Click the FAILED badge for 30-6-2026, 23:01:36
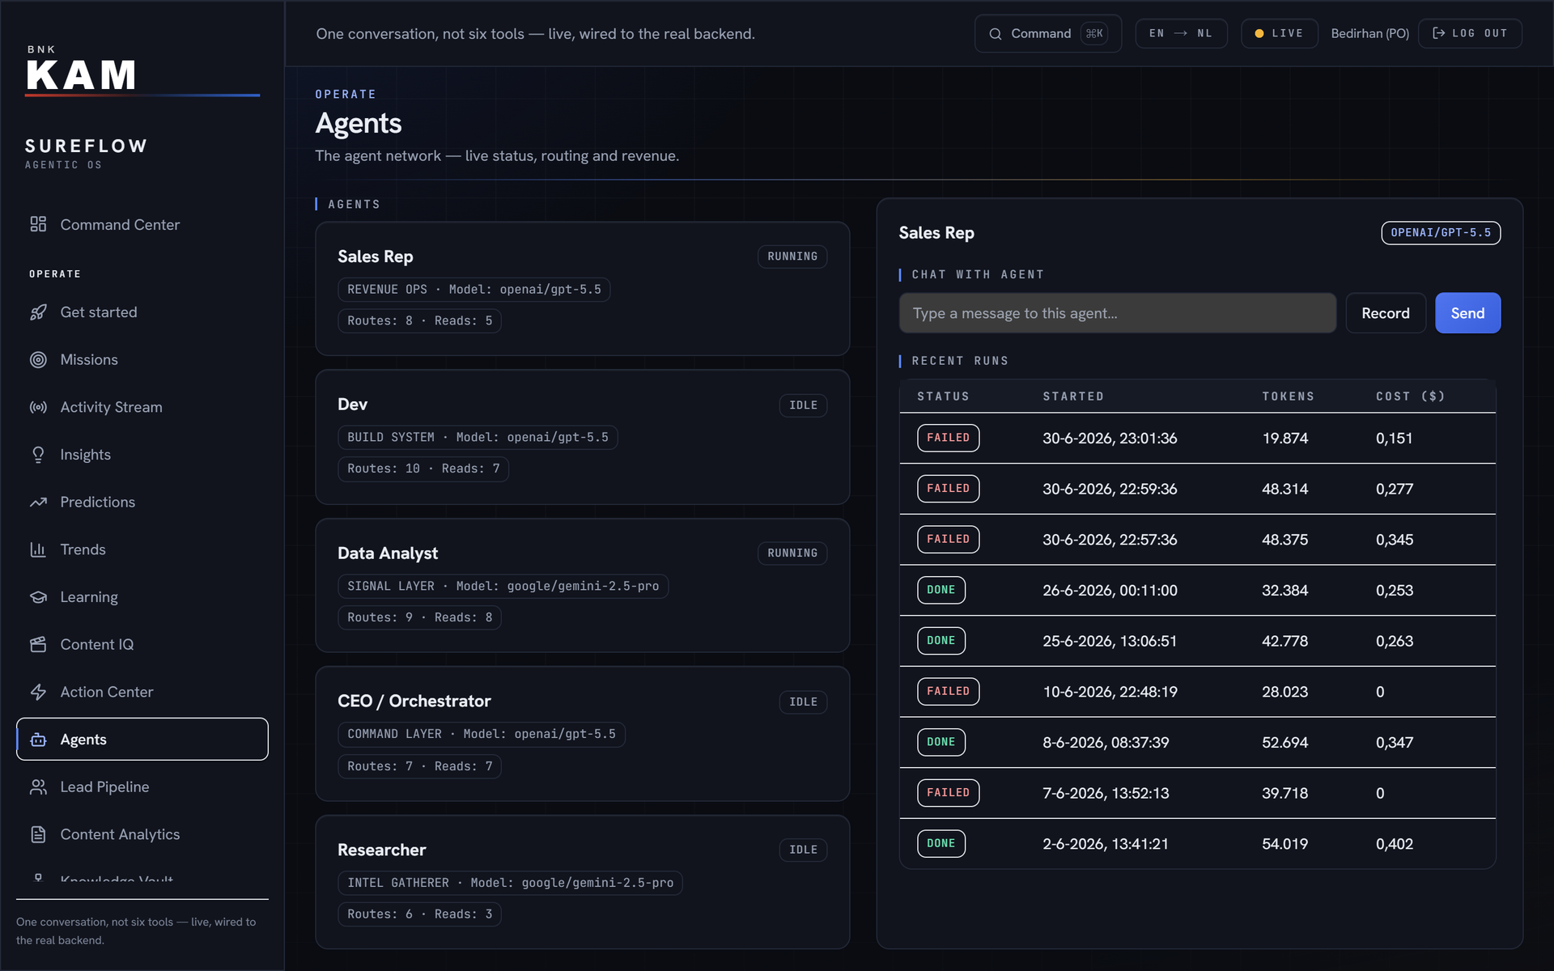The width and height of the screenshot is (1554, 971). (948, 438)
